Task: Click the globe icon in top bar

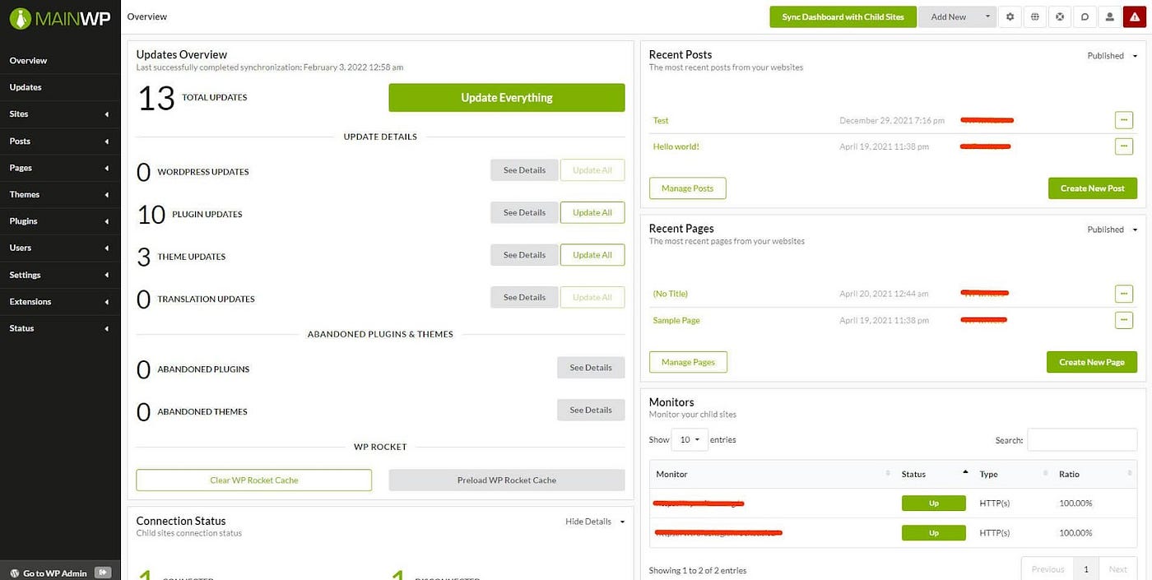Action: tap(1035, 16)
